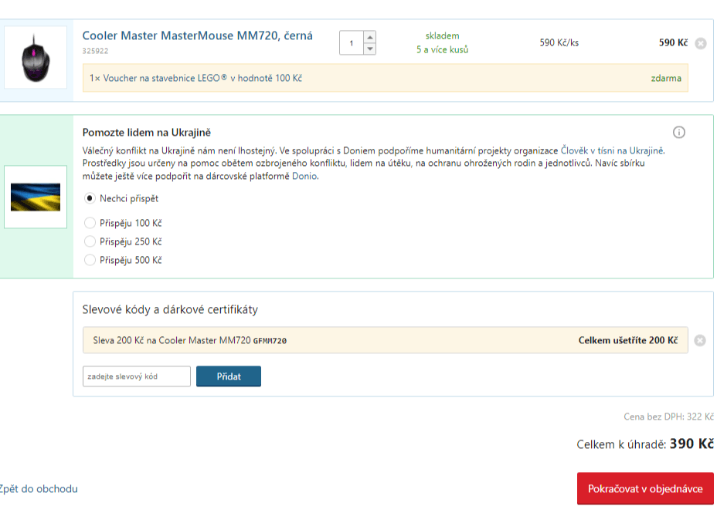
Task: Open the Cooler Master mouse thumbnail
Action: pyautogui.click(x=36, y=58)
